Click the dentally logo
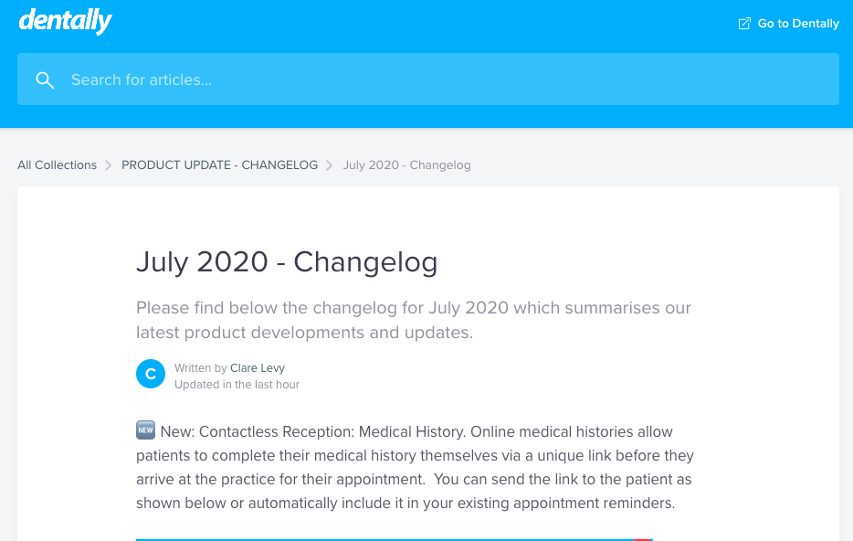This screenshot has width=853, height=541. click(65, 20)
